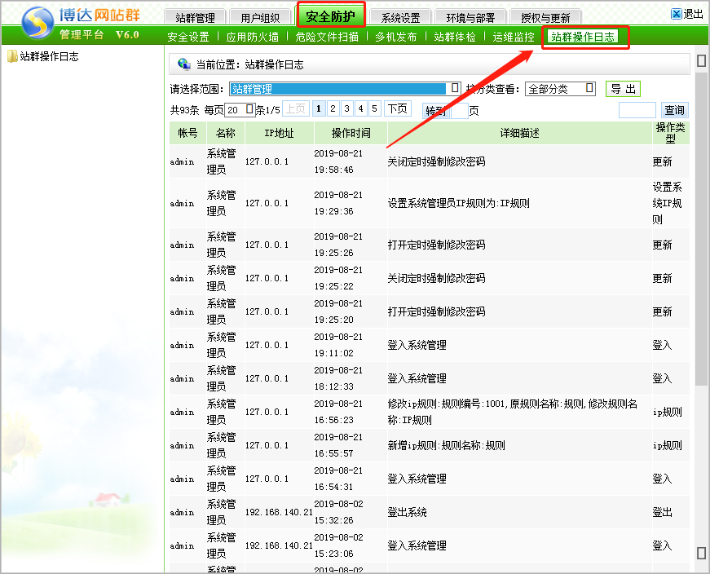
Task: Open 危险文件扫描 submenu item
Action: click(x=327, y=37)
